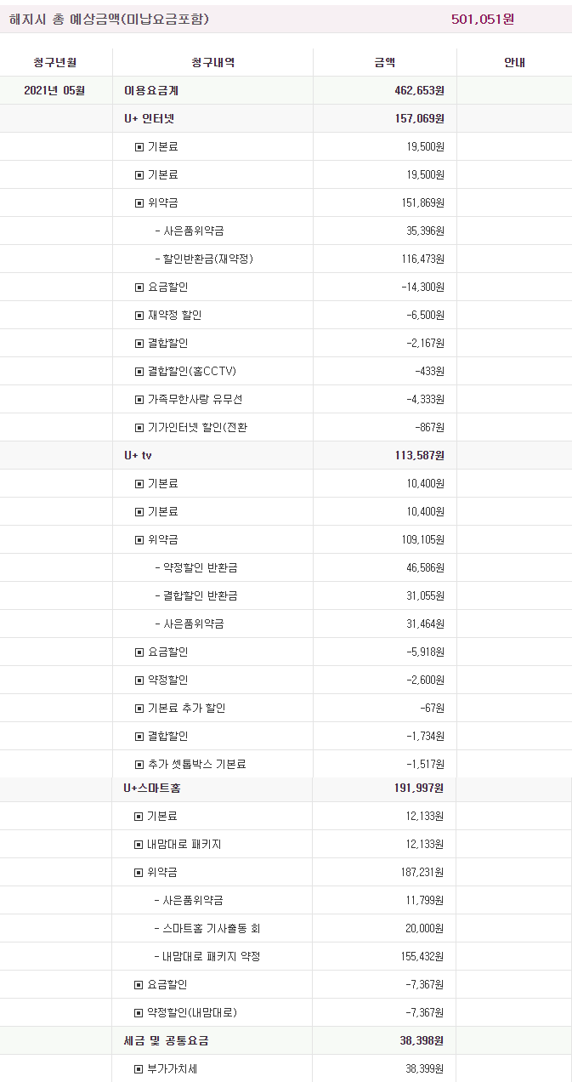Collapse the 위약금 item totaling 109,105원
The image size is (572, 1082).
pyautogui.click(x=139, y=540)
